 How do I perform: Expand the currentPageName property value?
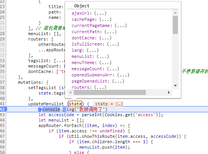pyautogui.click(x=121, y=25)
